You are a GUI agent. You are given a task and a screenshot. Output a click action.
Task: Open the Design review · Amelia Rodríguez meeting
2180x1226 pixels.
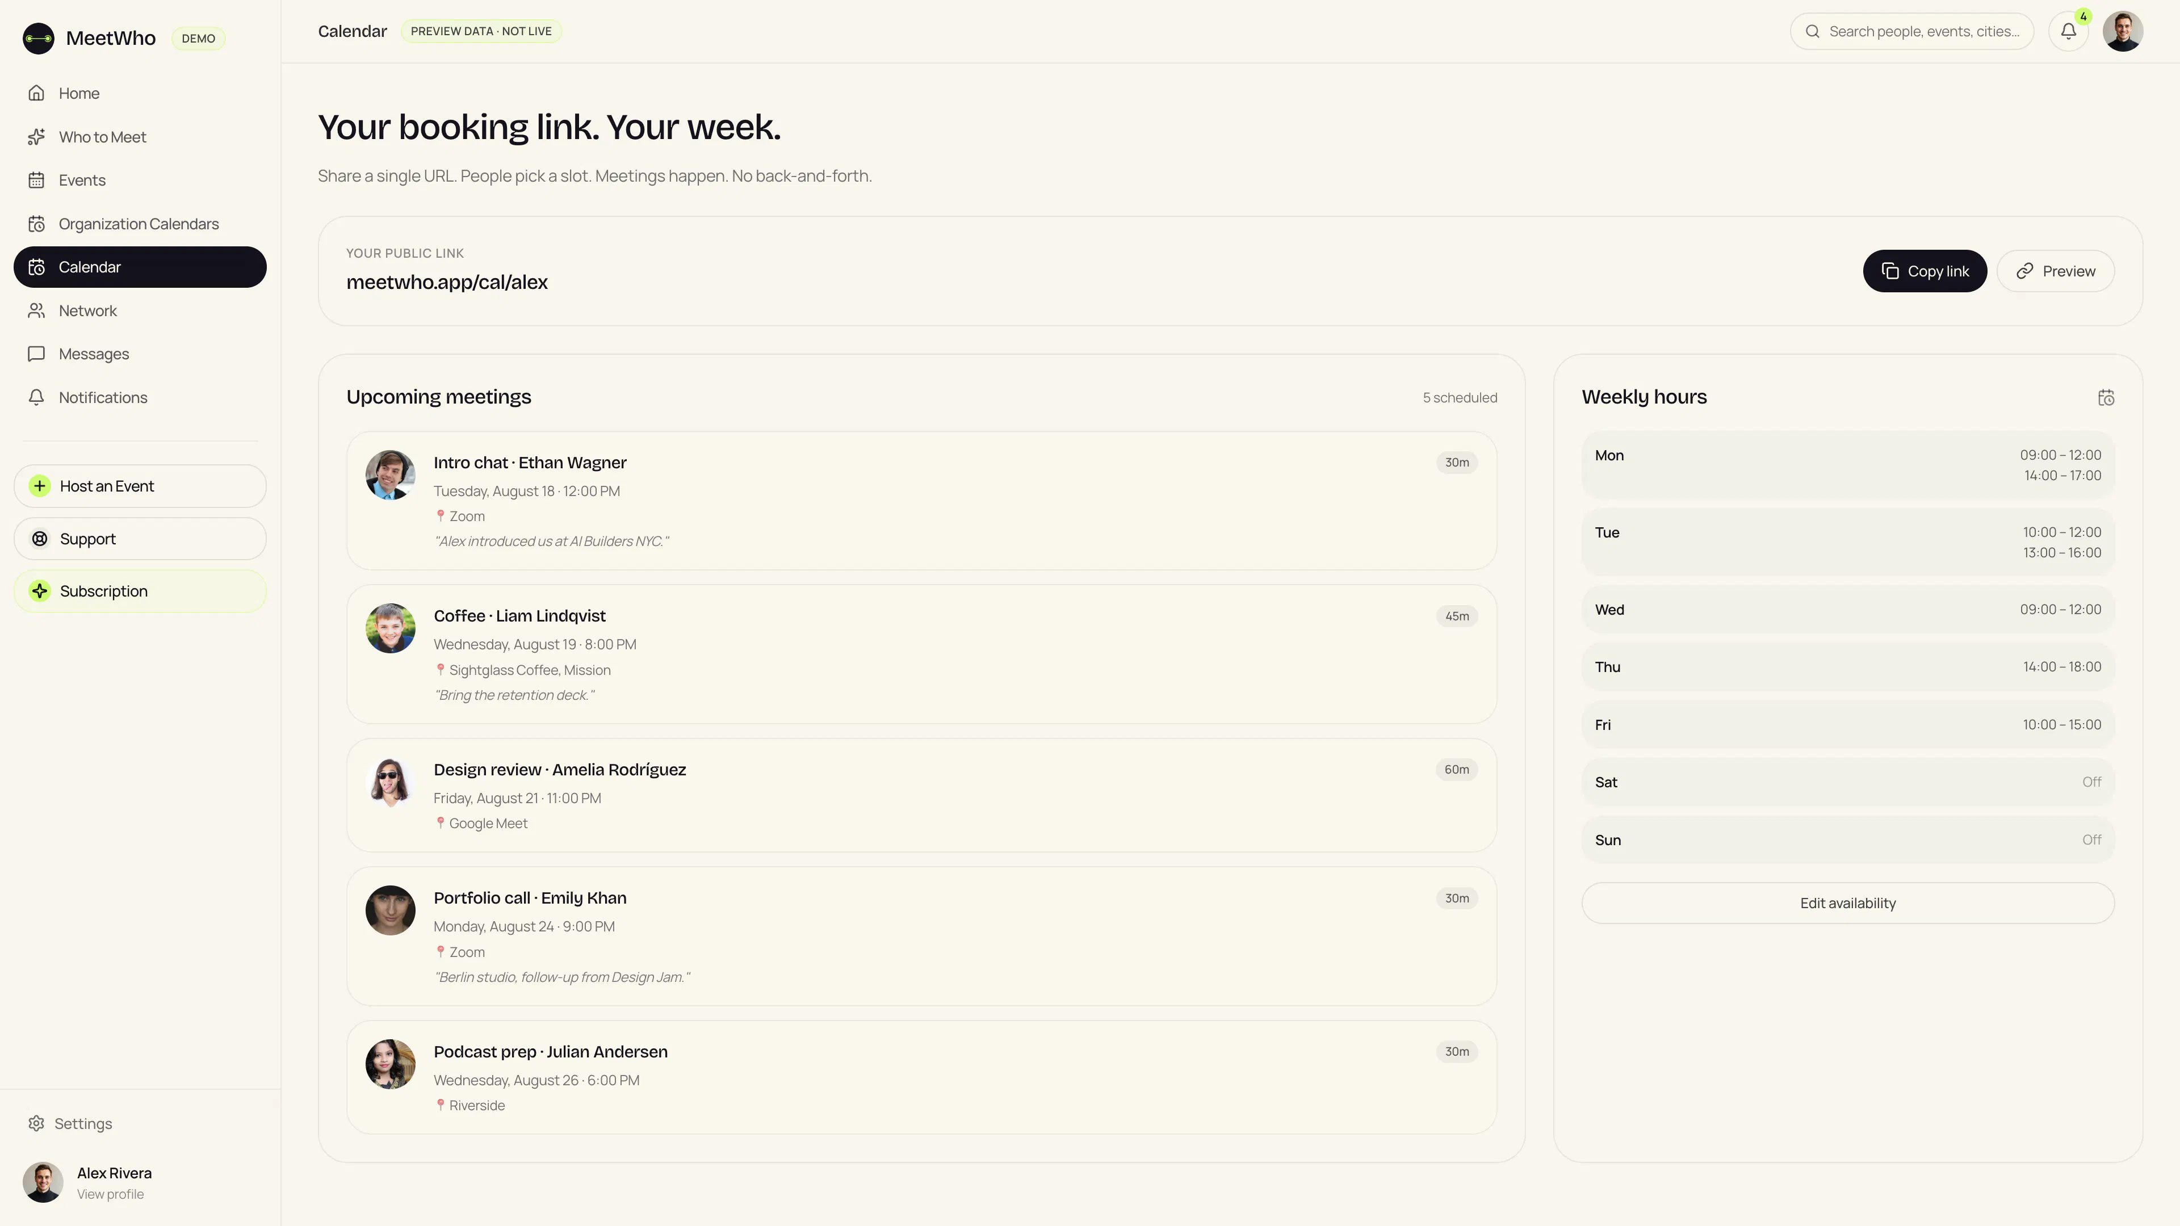pyautogui.click(x=921, y=795)
